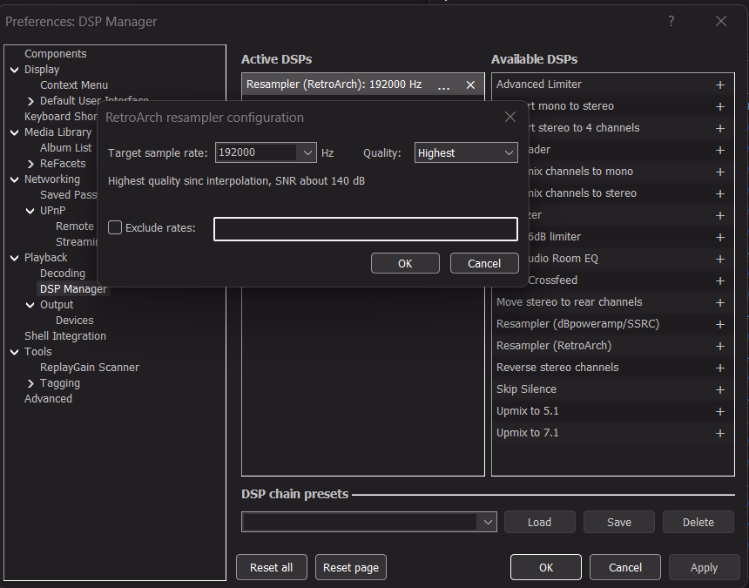Add Skip Silence DSP via plus icon
This screenshot has height=588, width=749.
720,389
